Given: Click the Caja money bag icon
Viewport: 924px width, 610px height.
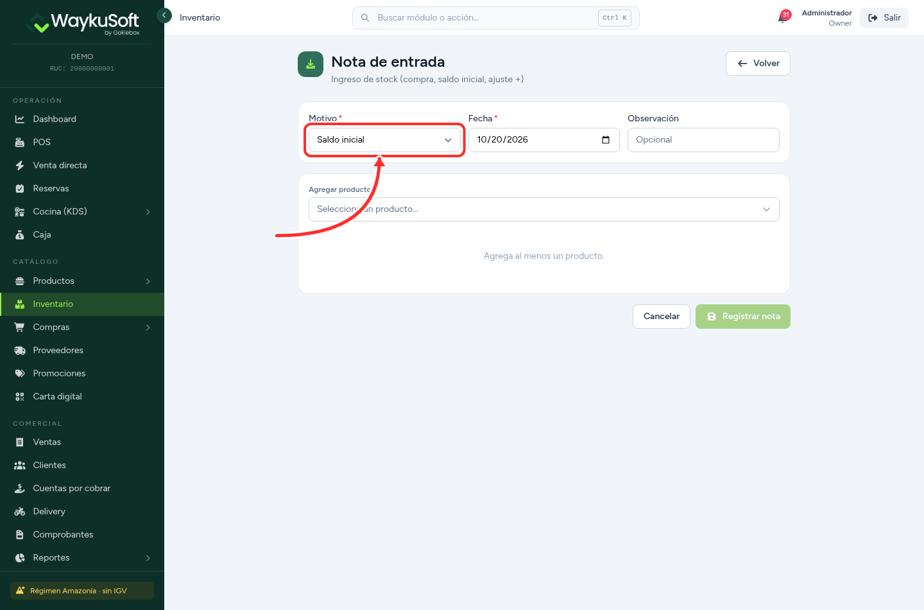Looking at the screenshot, I should tap(20, 235).
